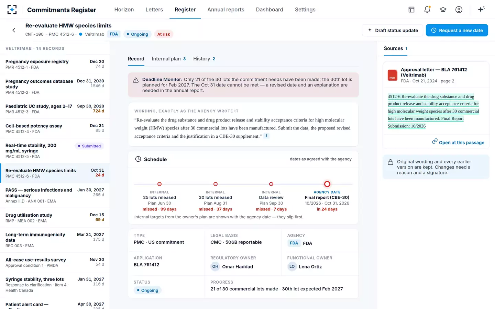Click the LO avatar for Lena Ortiz
The height and width of the screenshot is (309, 495).
(292, 266)
